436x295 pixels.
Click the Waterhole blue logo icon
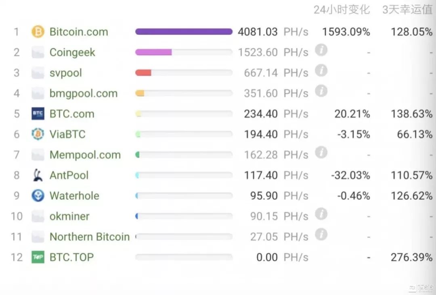pos(38,196)
